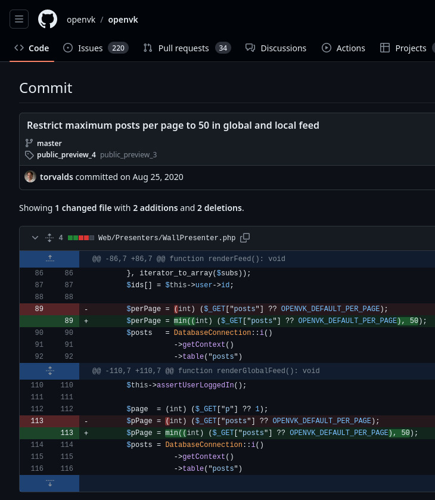
Task: Collapse the WallPresenter.php diff chevron
Action: pos(35,238)
